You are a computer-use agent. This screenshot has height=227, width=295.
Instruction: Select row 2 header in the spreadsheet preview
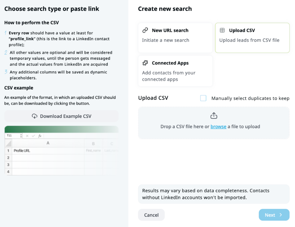tap(8, 158)
